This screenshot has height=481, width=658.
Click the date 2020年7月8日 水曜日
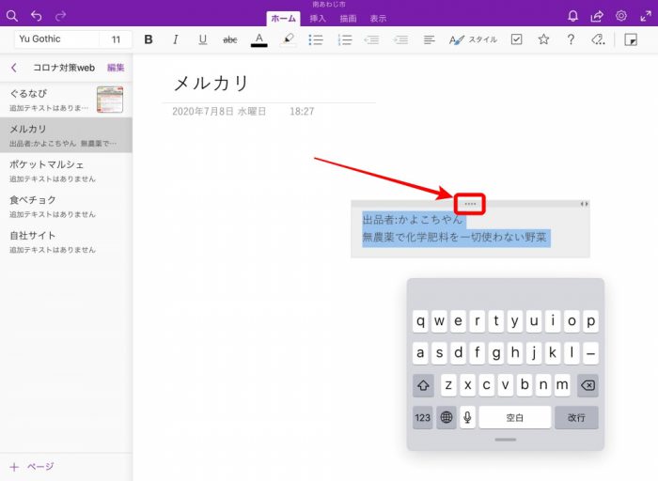coord(219,112)
